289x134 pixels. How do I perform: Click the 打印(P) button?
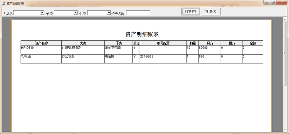211,12
